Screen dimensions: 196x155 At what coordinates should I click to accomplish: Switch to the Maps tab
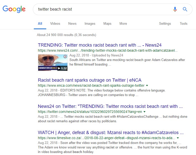click(x=107, y=24)
